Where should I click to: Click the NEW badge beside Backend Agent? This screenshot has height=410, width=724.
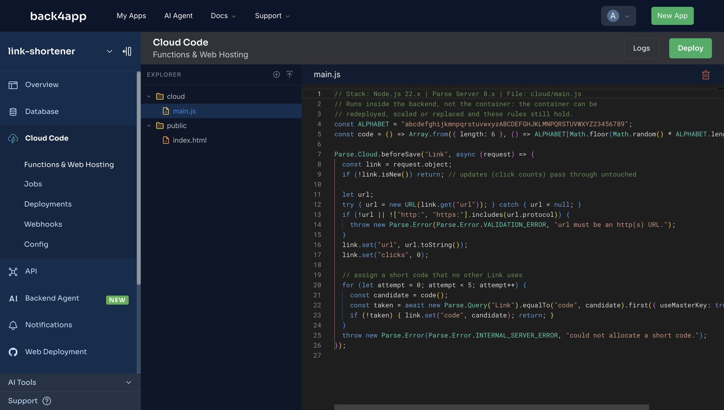(x=117, y=300)
